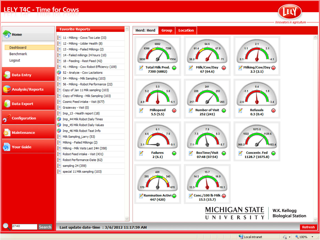The image size is (320, 240).
Task: Click Favorite Reports scrollbar down arrow
Action: [x=127, y=219]
